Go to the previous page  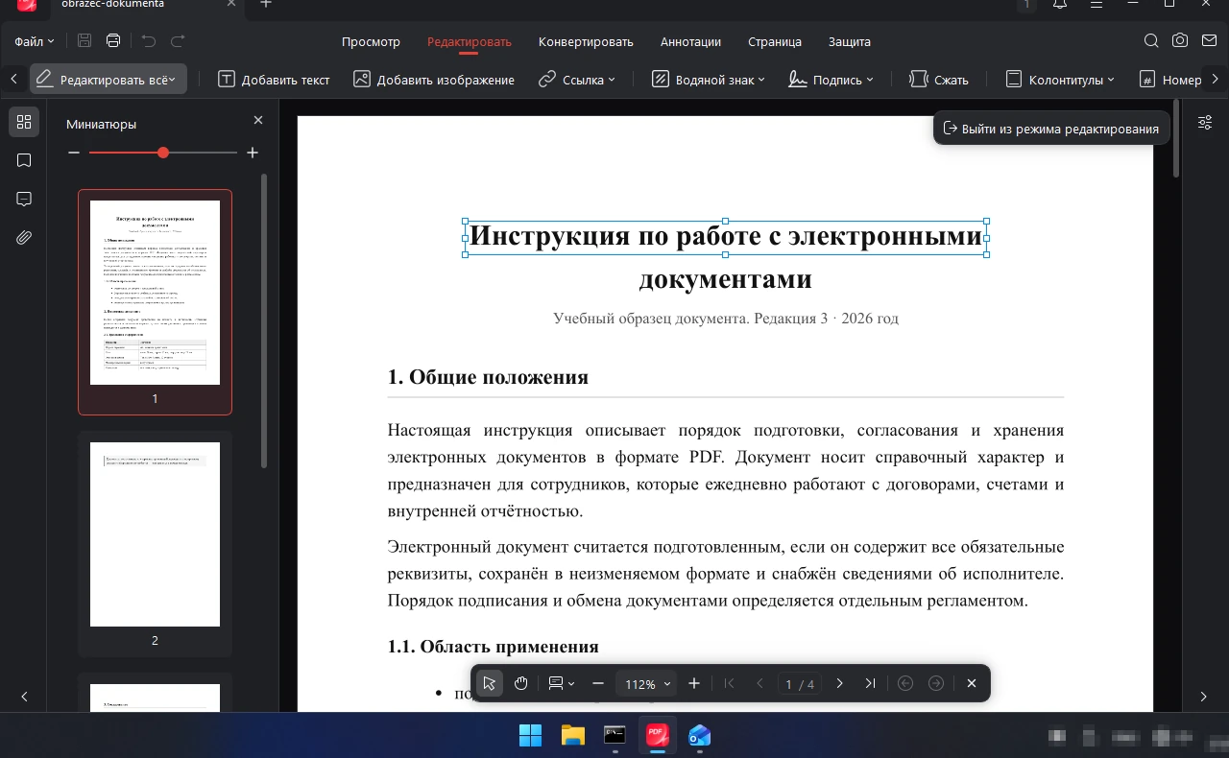759,683
